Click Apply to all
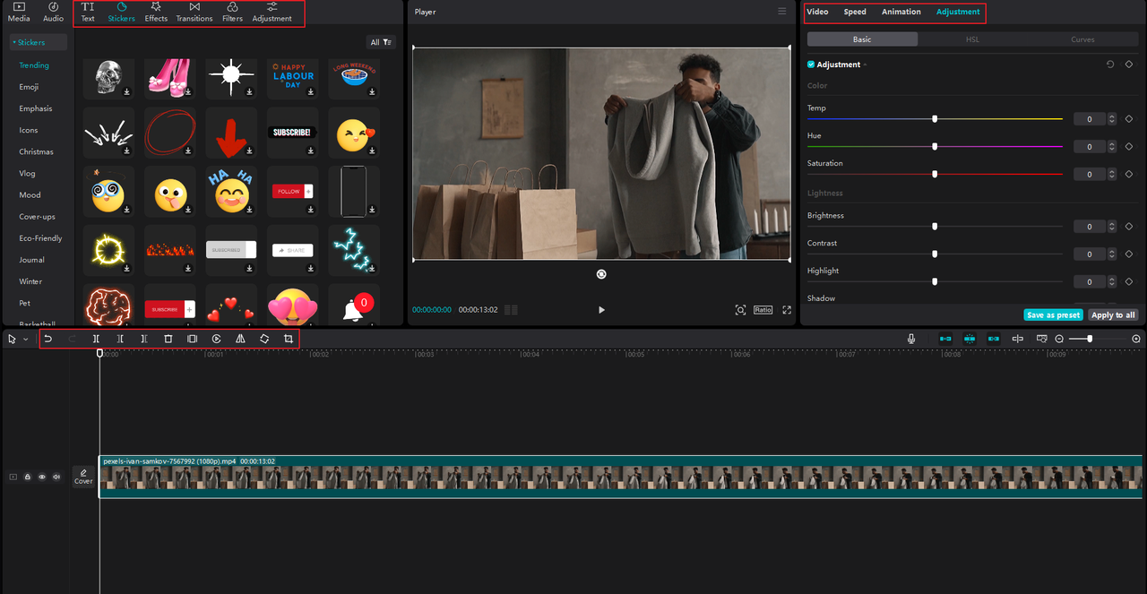 click(1113, 314)
